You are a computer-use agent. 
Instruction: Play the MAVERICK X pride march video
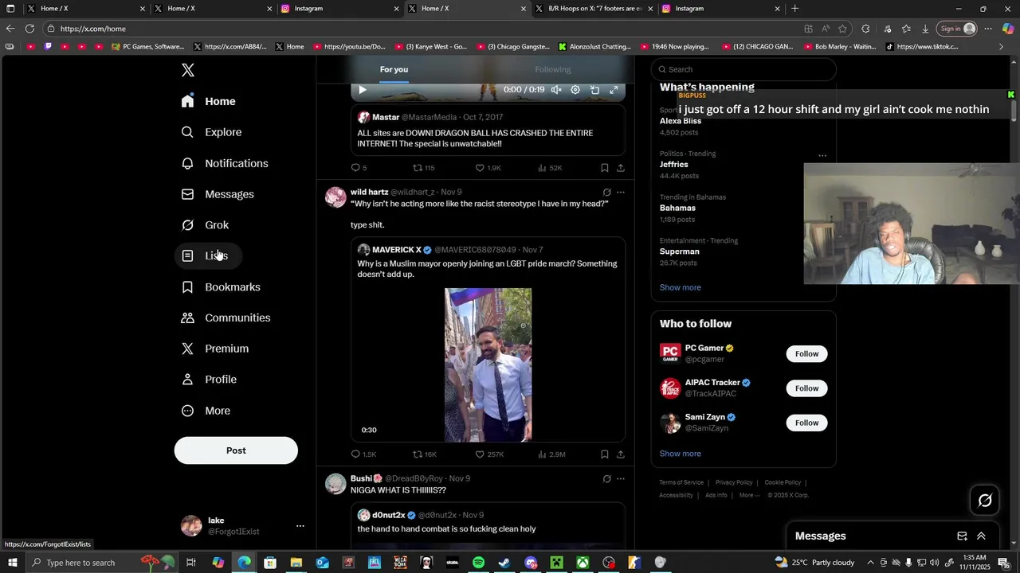[488, 364]
